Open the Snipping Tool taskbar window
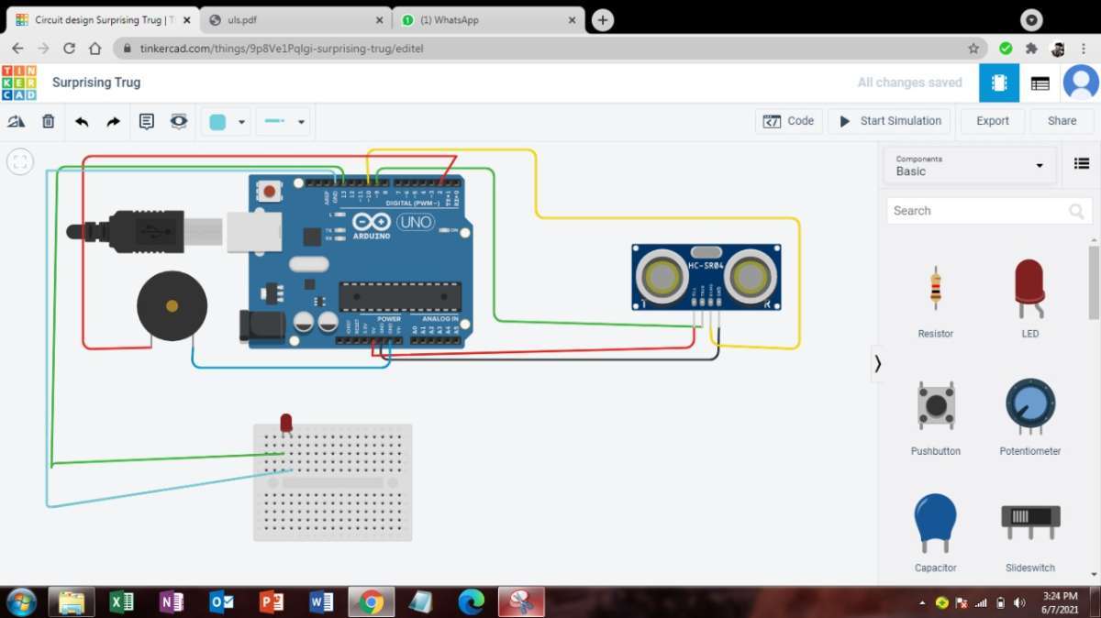The height and width of the screenshot is (618, 1101). click(522, 601)
